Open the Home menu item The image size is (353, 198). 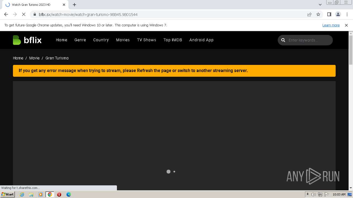(61, 40)
